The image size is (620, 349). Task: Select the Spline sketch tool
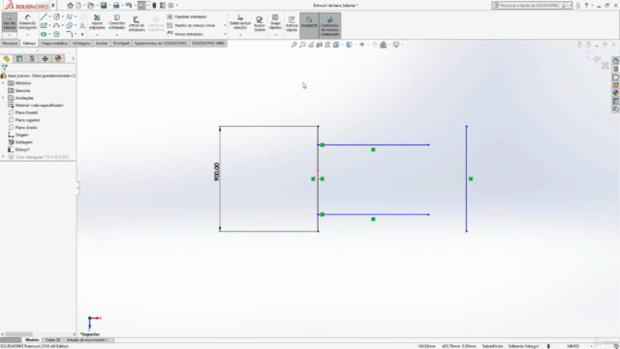click(x=69, y=16)
